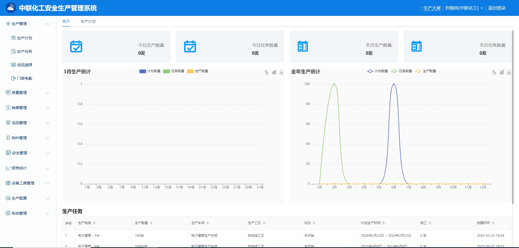The width and height of the screenshot is (519, 248).
Task: Sort table by 生产物品 column
Action: 94,223
